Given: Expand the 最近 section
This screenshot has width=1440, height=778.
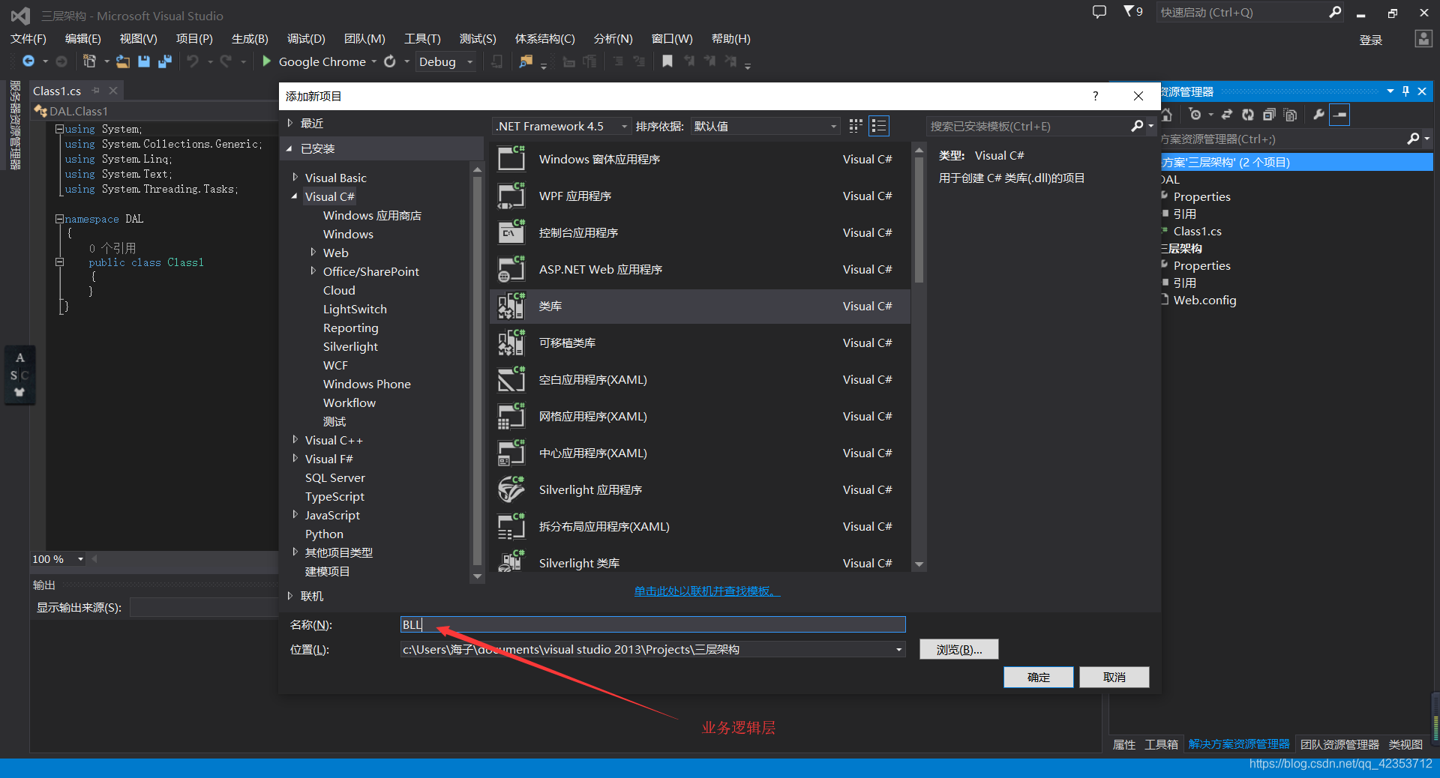Looking at the screenshot, I should click(290, 123).
